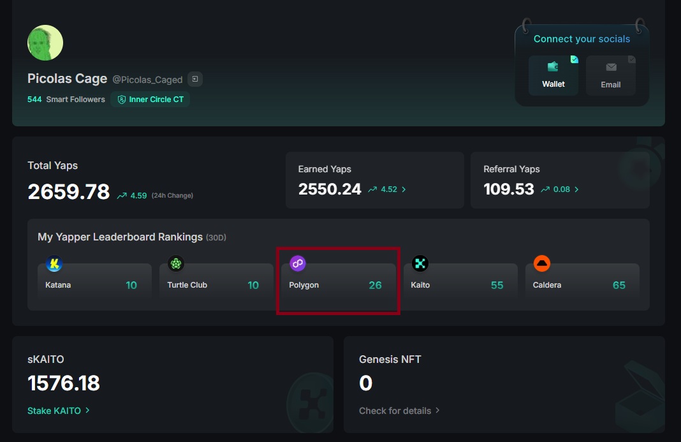This screenshot has width=681, height=442.
Task: Click the Earned Yaps trend arrow
Action: (x=372, y=189)
